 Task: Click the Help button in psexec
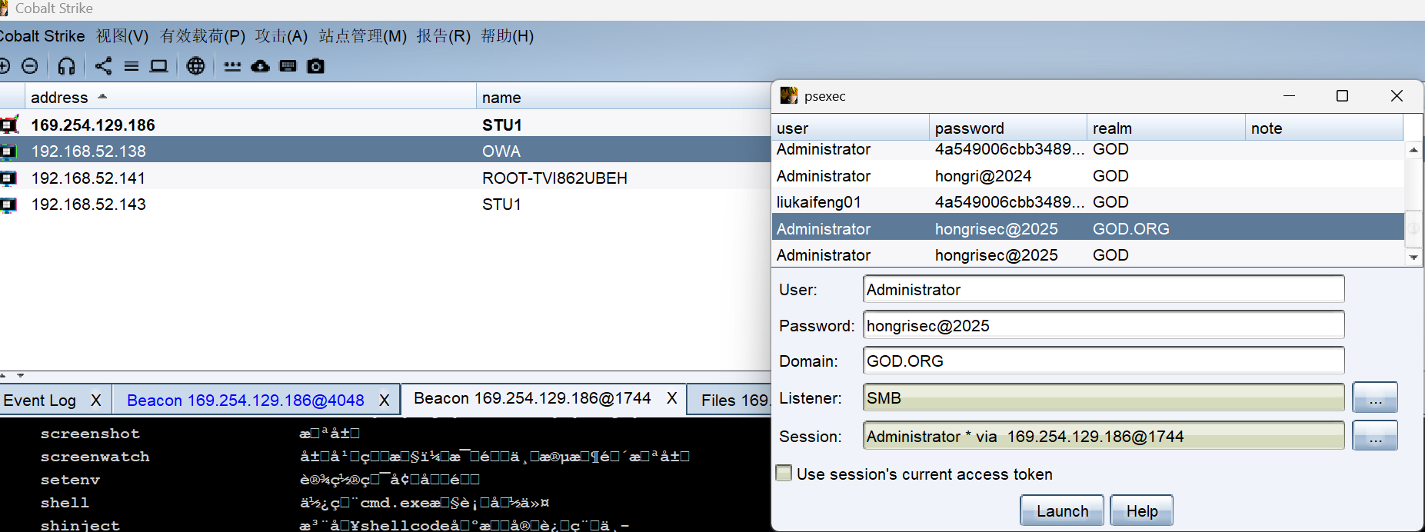point(1142,511)
